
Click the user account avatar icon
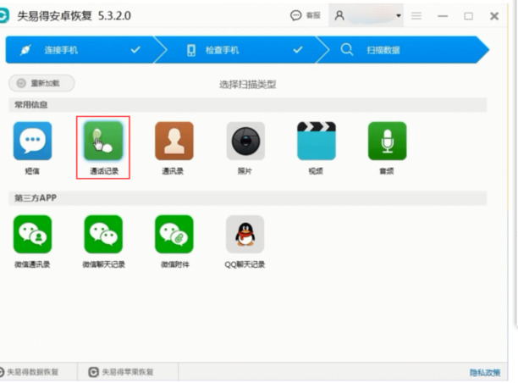339,15
